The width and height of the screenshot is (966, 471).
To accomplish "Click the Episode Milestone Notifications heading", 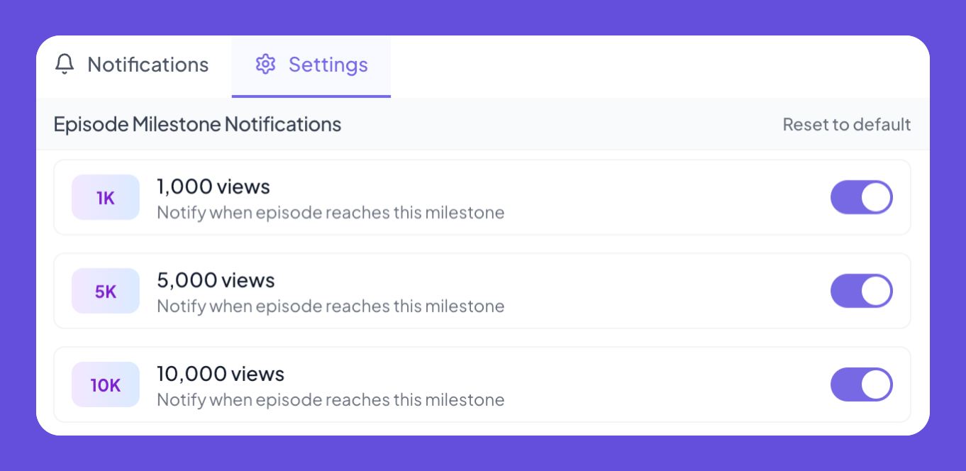I will [197, 125].
